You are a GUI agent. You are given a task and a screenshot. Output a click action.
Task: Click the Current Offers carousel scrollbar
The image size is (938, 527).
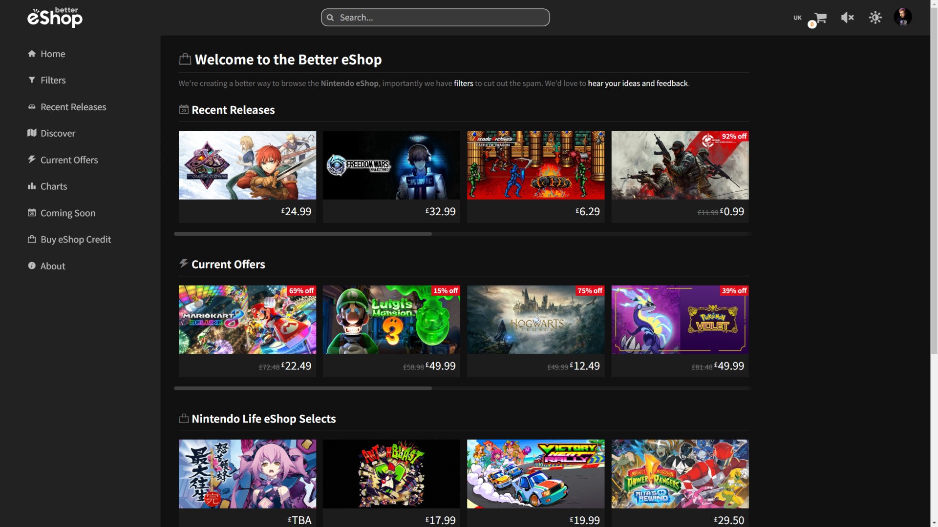(x=303, y=388)
